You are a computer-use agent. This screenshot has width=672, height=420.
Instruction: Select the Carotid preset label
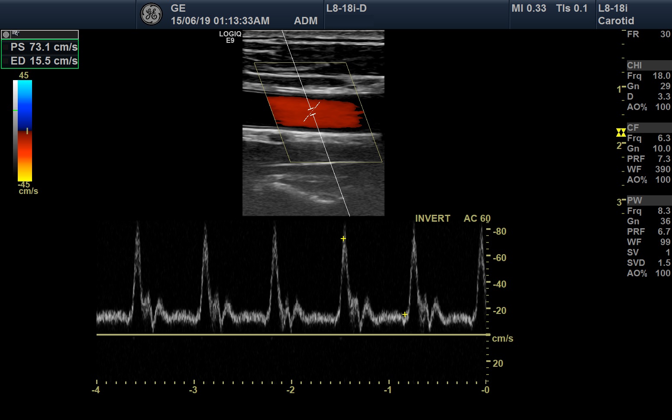click(616, 21)
